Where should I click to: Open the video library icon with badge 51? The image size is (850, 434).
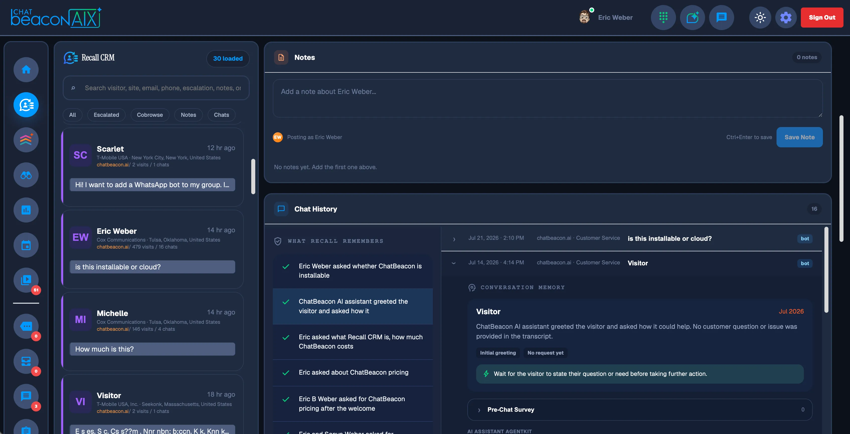click(26, 280)
